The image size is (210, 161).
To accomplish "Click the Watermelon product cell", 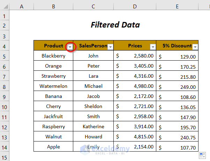I will 53,86.
